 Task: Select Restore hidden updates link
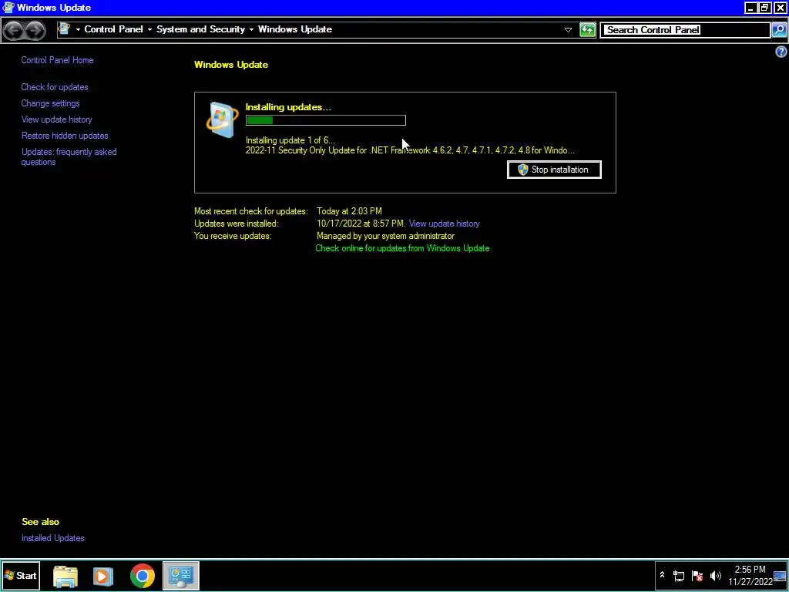pos(65,136)
